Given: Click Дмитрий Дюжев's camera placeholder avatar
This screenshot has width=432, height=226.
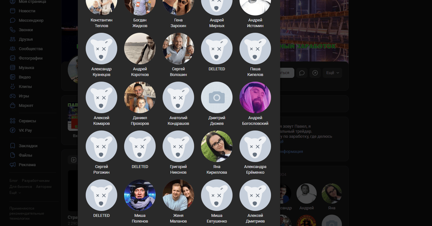Looking at the screenshot, I should [217, 97].
